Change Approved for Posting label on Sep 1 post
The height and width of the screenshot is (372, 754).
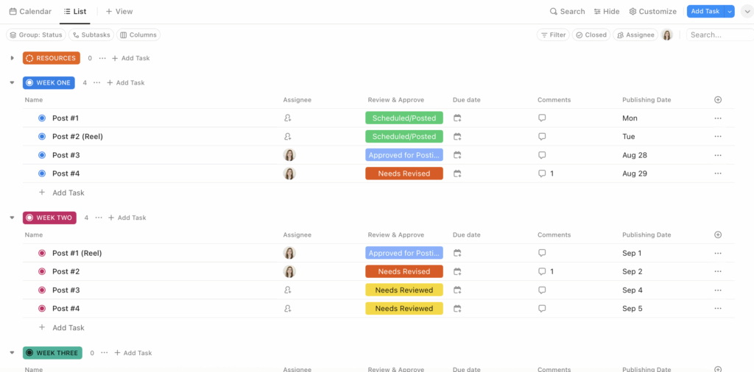[404, 253]
